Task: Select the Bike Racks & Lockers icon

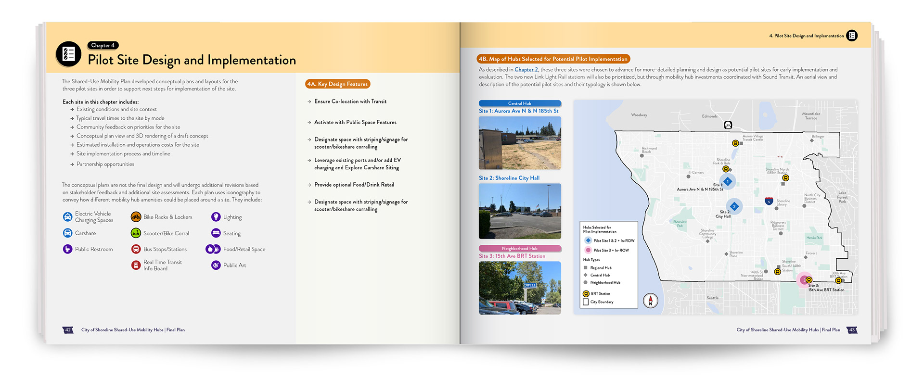Action: point(136,217)
